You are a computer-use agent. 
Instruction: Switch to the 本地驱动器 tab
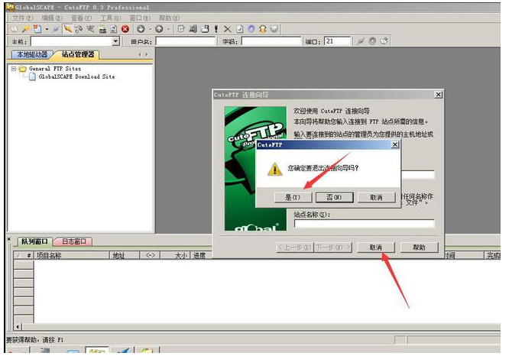pos(31,55)
